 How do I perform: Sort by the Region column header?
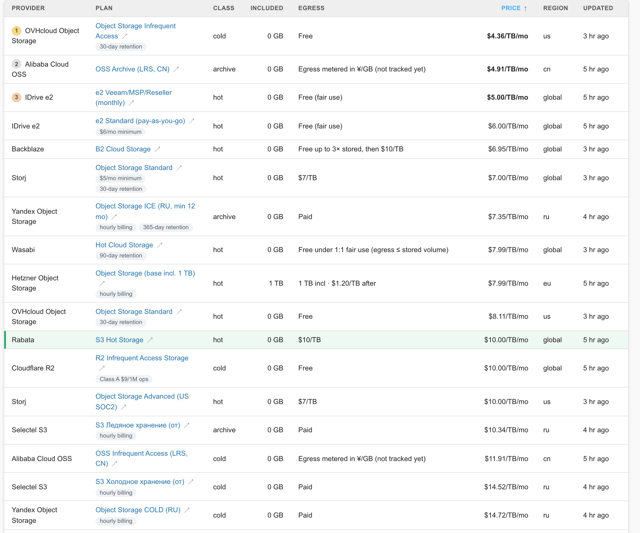click(555, 8)
